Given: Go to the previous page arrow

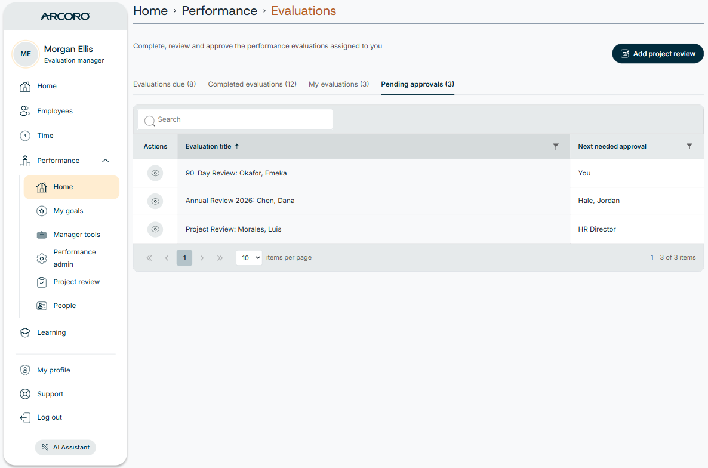Looking at the screenshot, I should [x=167, y=258].
